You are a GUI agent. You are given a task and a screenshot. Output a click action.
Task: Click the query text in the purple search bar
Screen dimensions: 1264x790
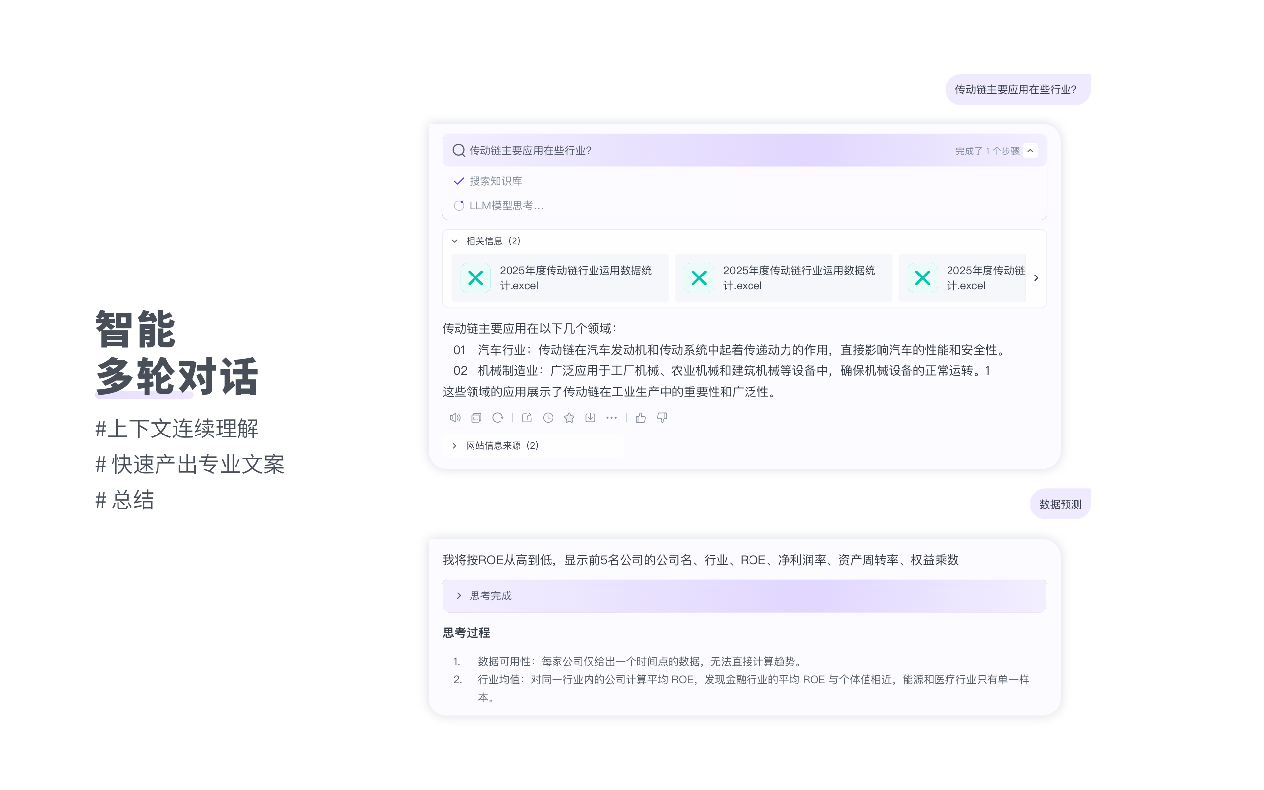click(530, 151)
